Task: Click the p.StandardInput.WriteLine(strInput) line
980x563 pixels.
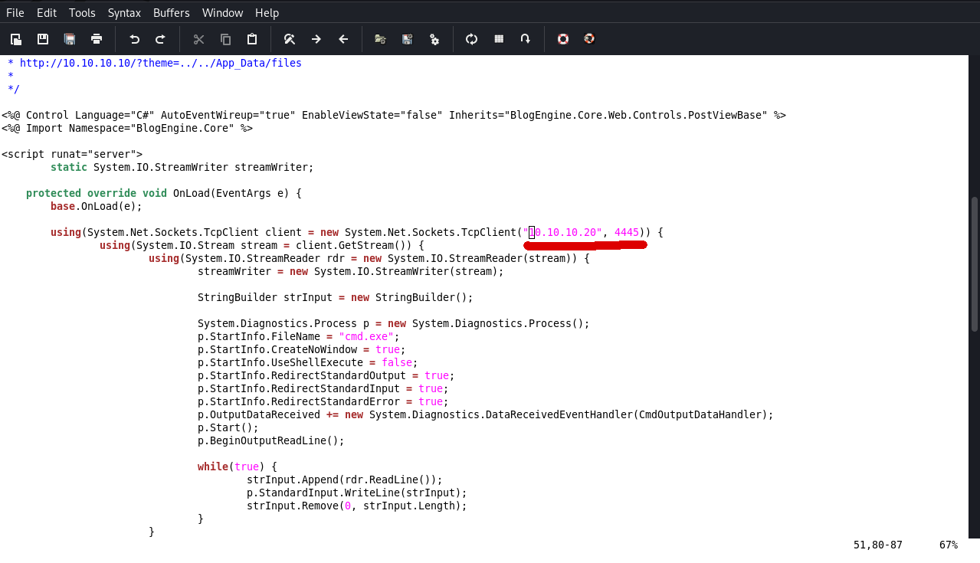Action: pos(357,493)
